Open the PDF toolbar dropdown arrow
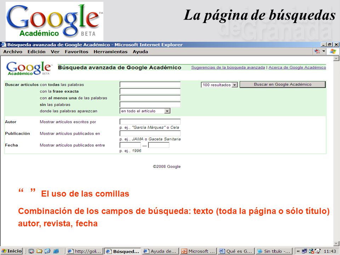 click(x=324, y=52)
